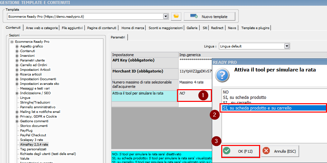Select the Valute tree item
The width and height of the screenshot is (327, 163).
coord(25,158)
